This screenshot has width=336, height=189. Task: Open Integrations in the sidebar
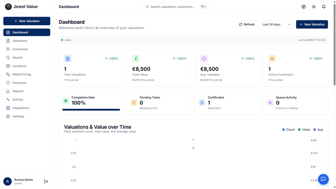(27, 108)
